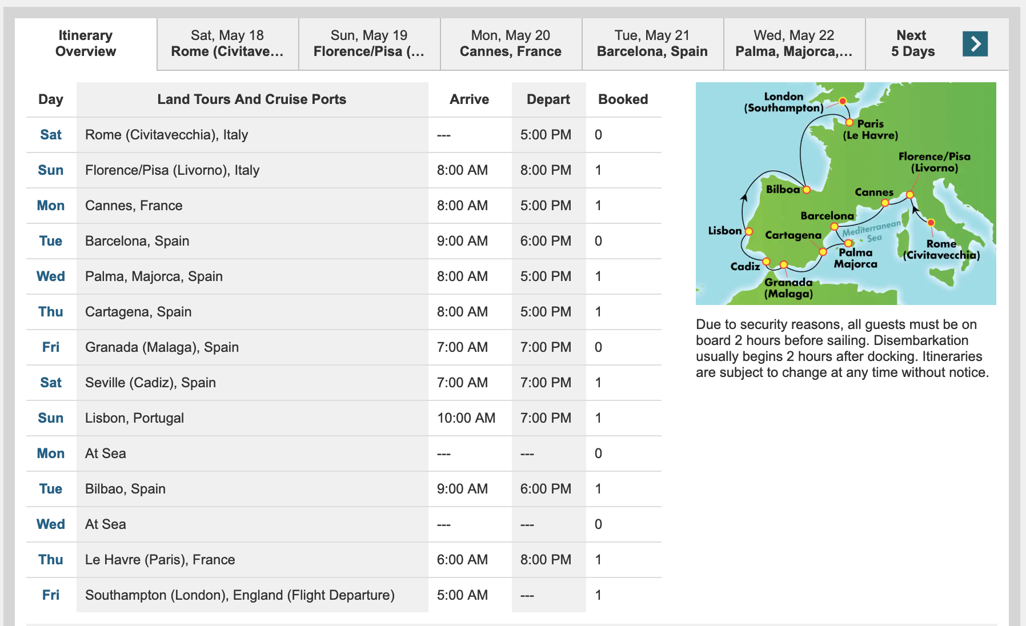Open the Mon, May 20 Cannes tab

pos(511,44)
